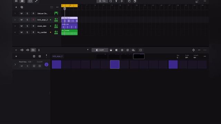Open the editor toolbar three-dot menu
The height and width of the screenshot is (124, 221).
coord(199,50)
